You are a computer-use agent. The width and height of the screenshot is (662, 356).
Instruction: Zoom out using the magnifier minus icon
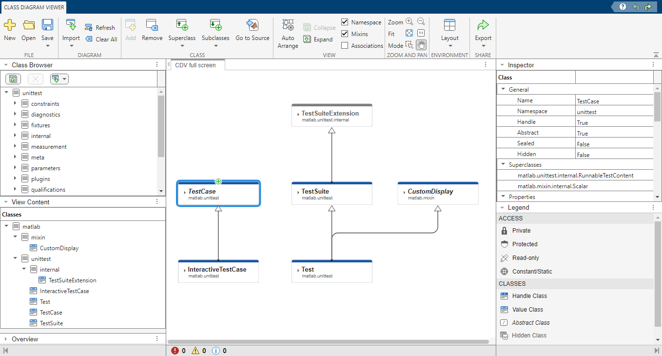(x=421, y=22)
